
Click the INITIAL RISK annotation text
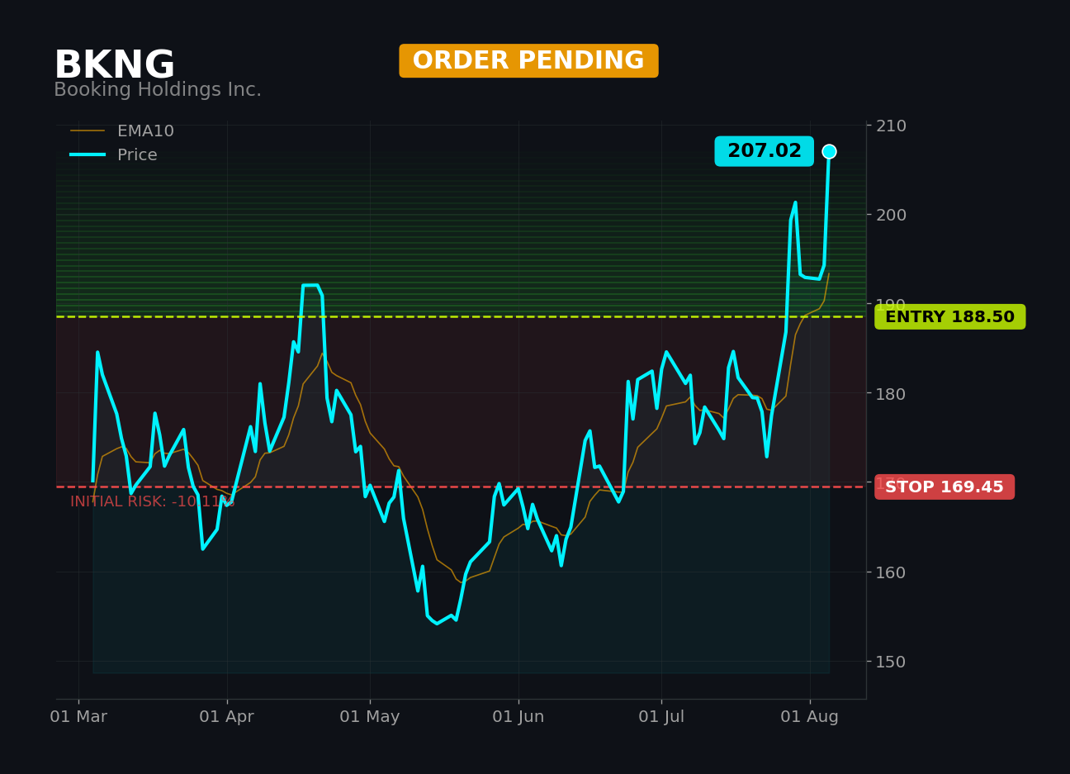point(153,501)
